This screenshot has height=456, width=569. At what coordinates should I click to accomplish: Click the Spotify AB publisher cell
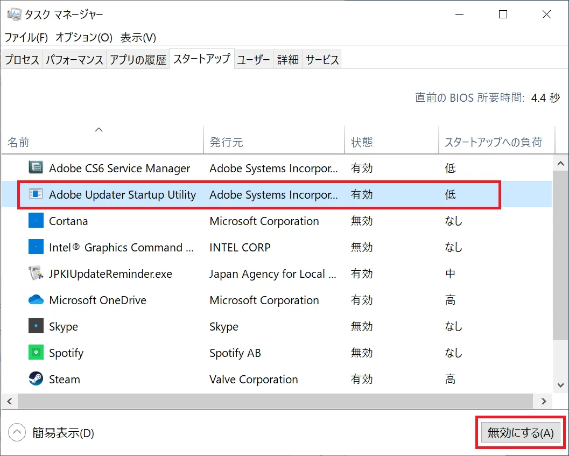[235, 353]
